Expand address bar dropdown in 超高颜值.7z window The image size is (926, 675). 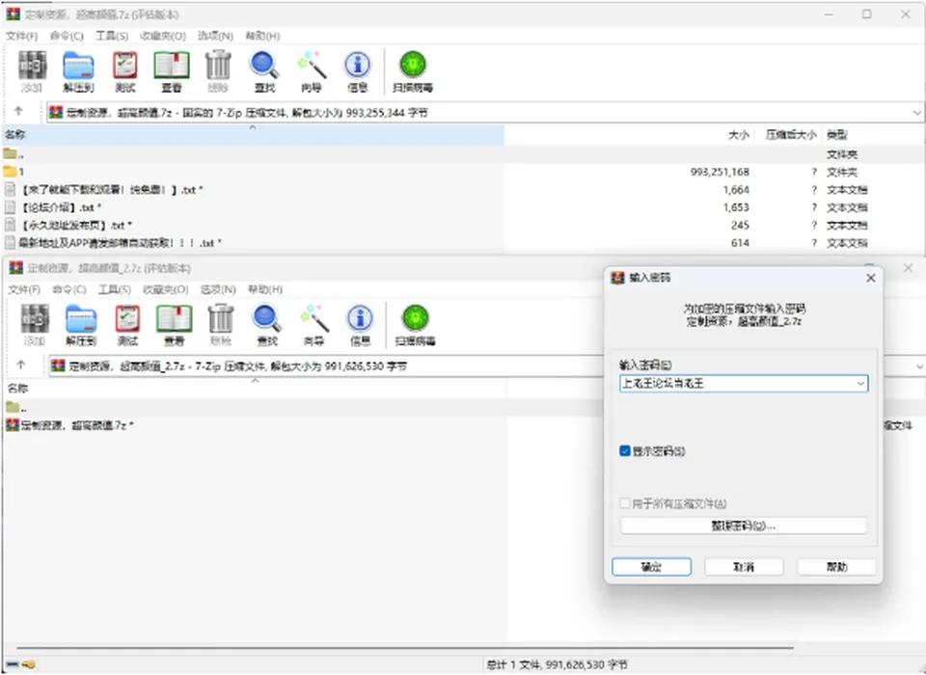[916, 112]
